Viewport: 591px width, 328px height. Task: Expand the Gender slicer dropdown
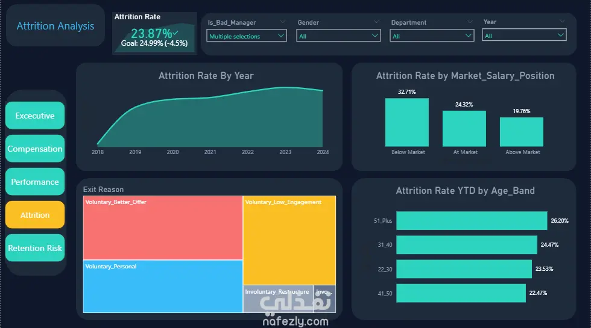click(x=338, y=36)
